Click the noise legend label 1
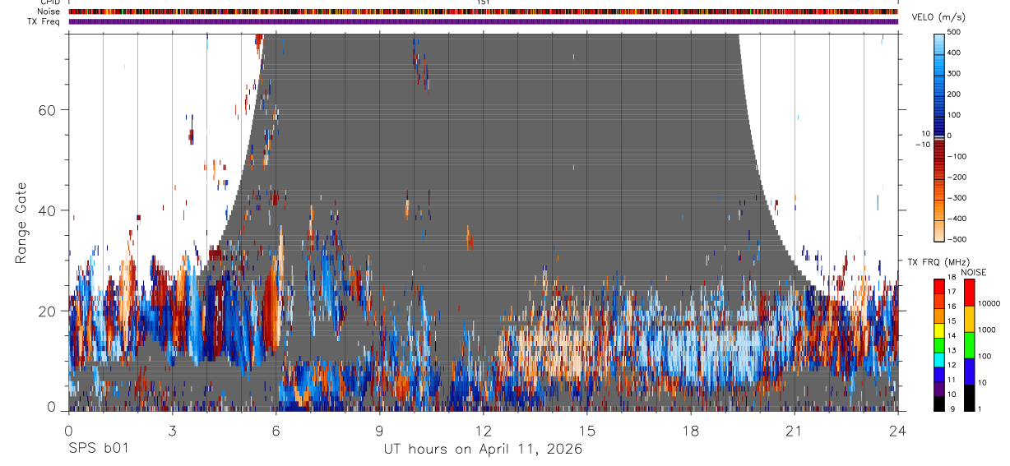 (x=979, y=408)
